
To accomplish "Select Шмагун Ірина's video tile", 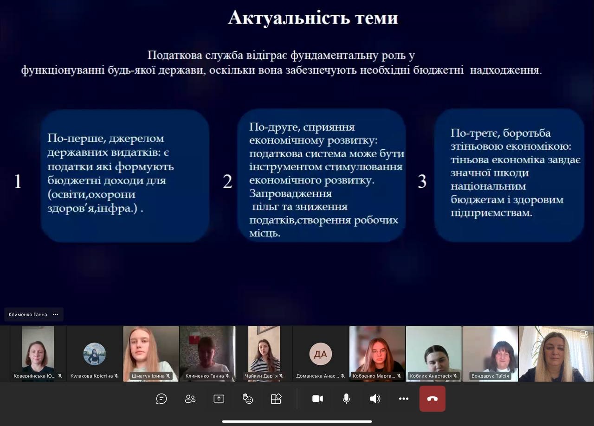I will [x=151, y=353].
